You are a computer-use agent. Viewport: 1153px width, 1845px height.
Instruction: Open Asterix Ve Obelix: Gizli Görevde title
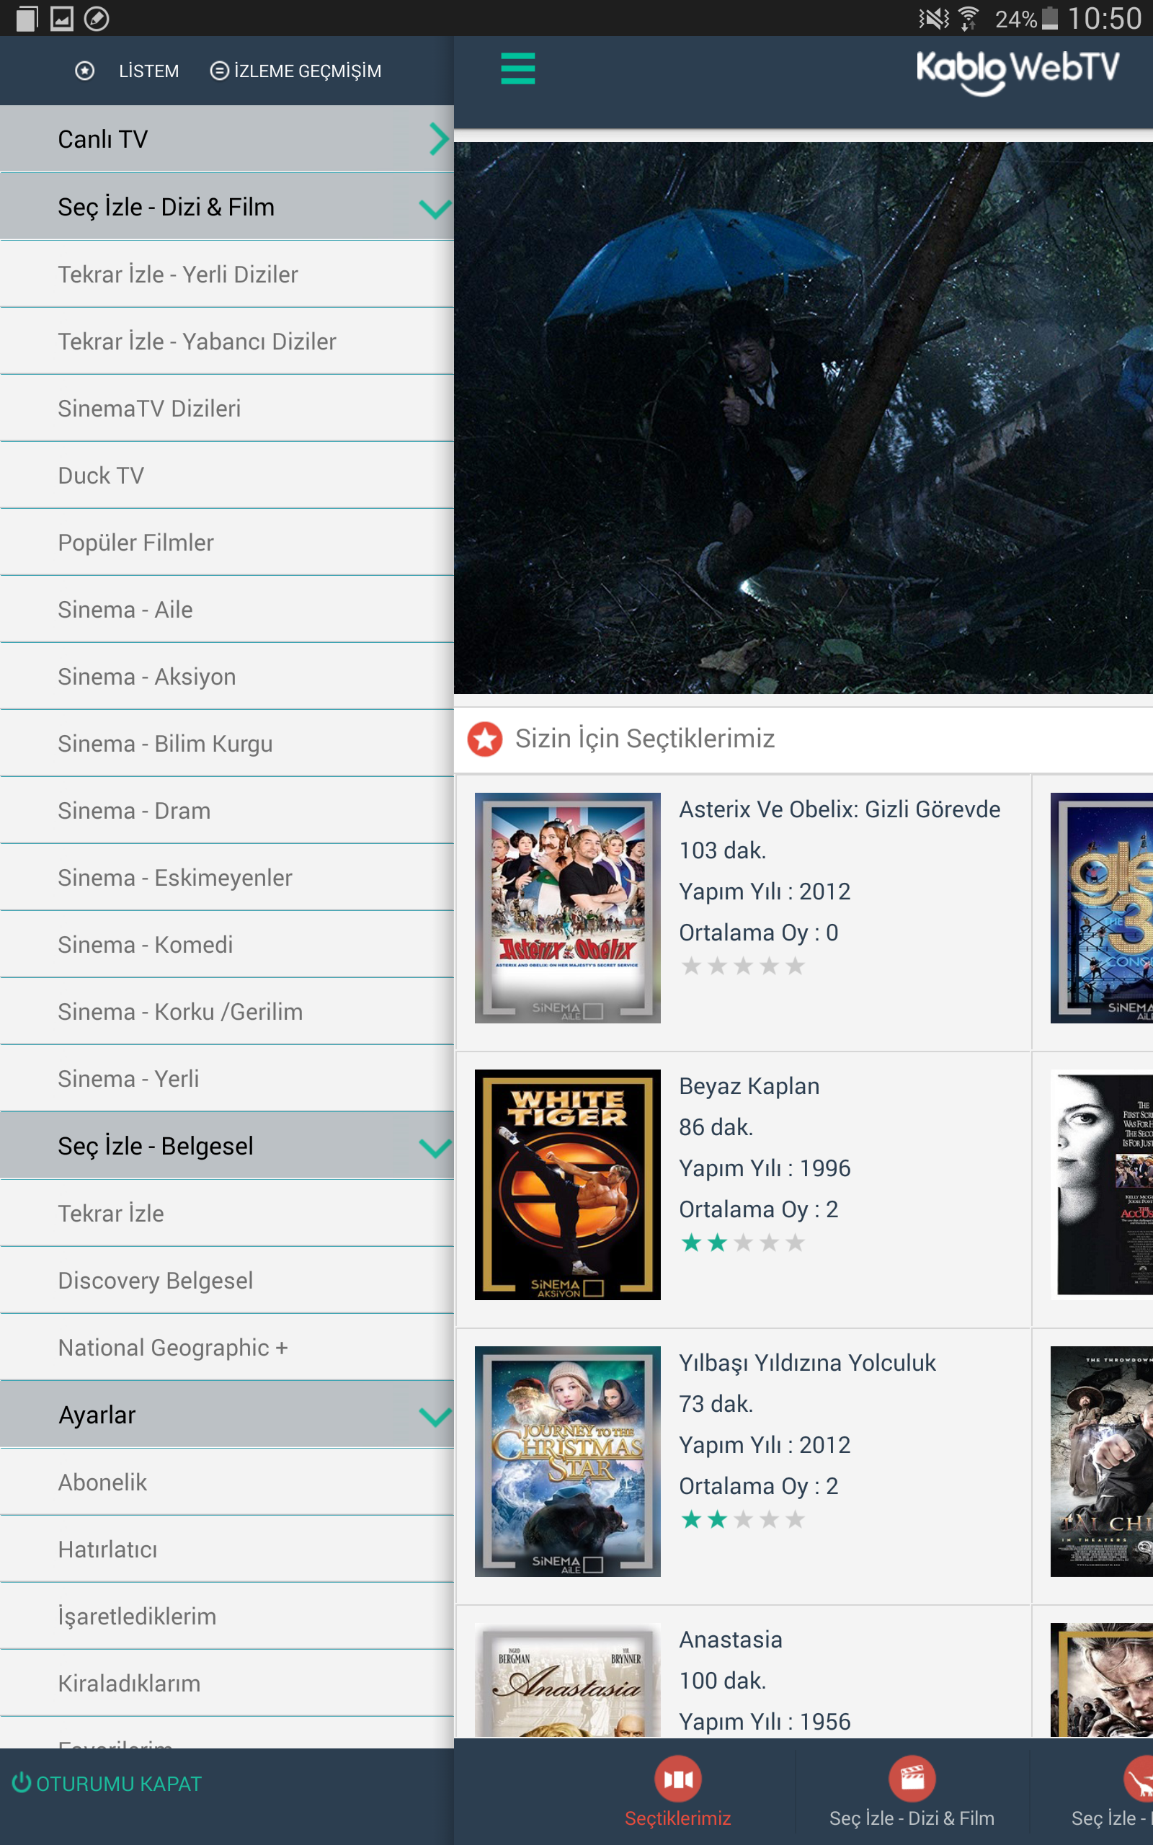[840, 809]
